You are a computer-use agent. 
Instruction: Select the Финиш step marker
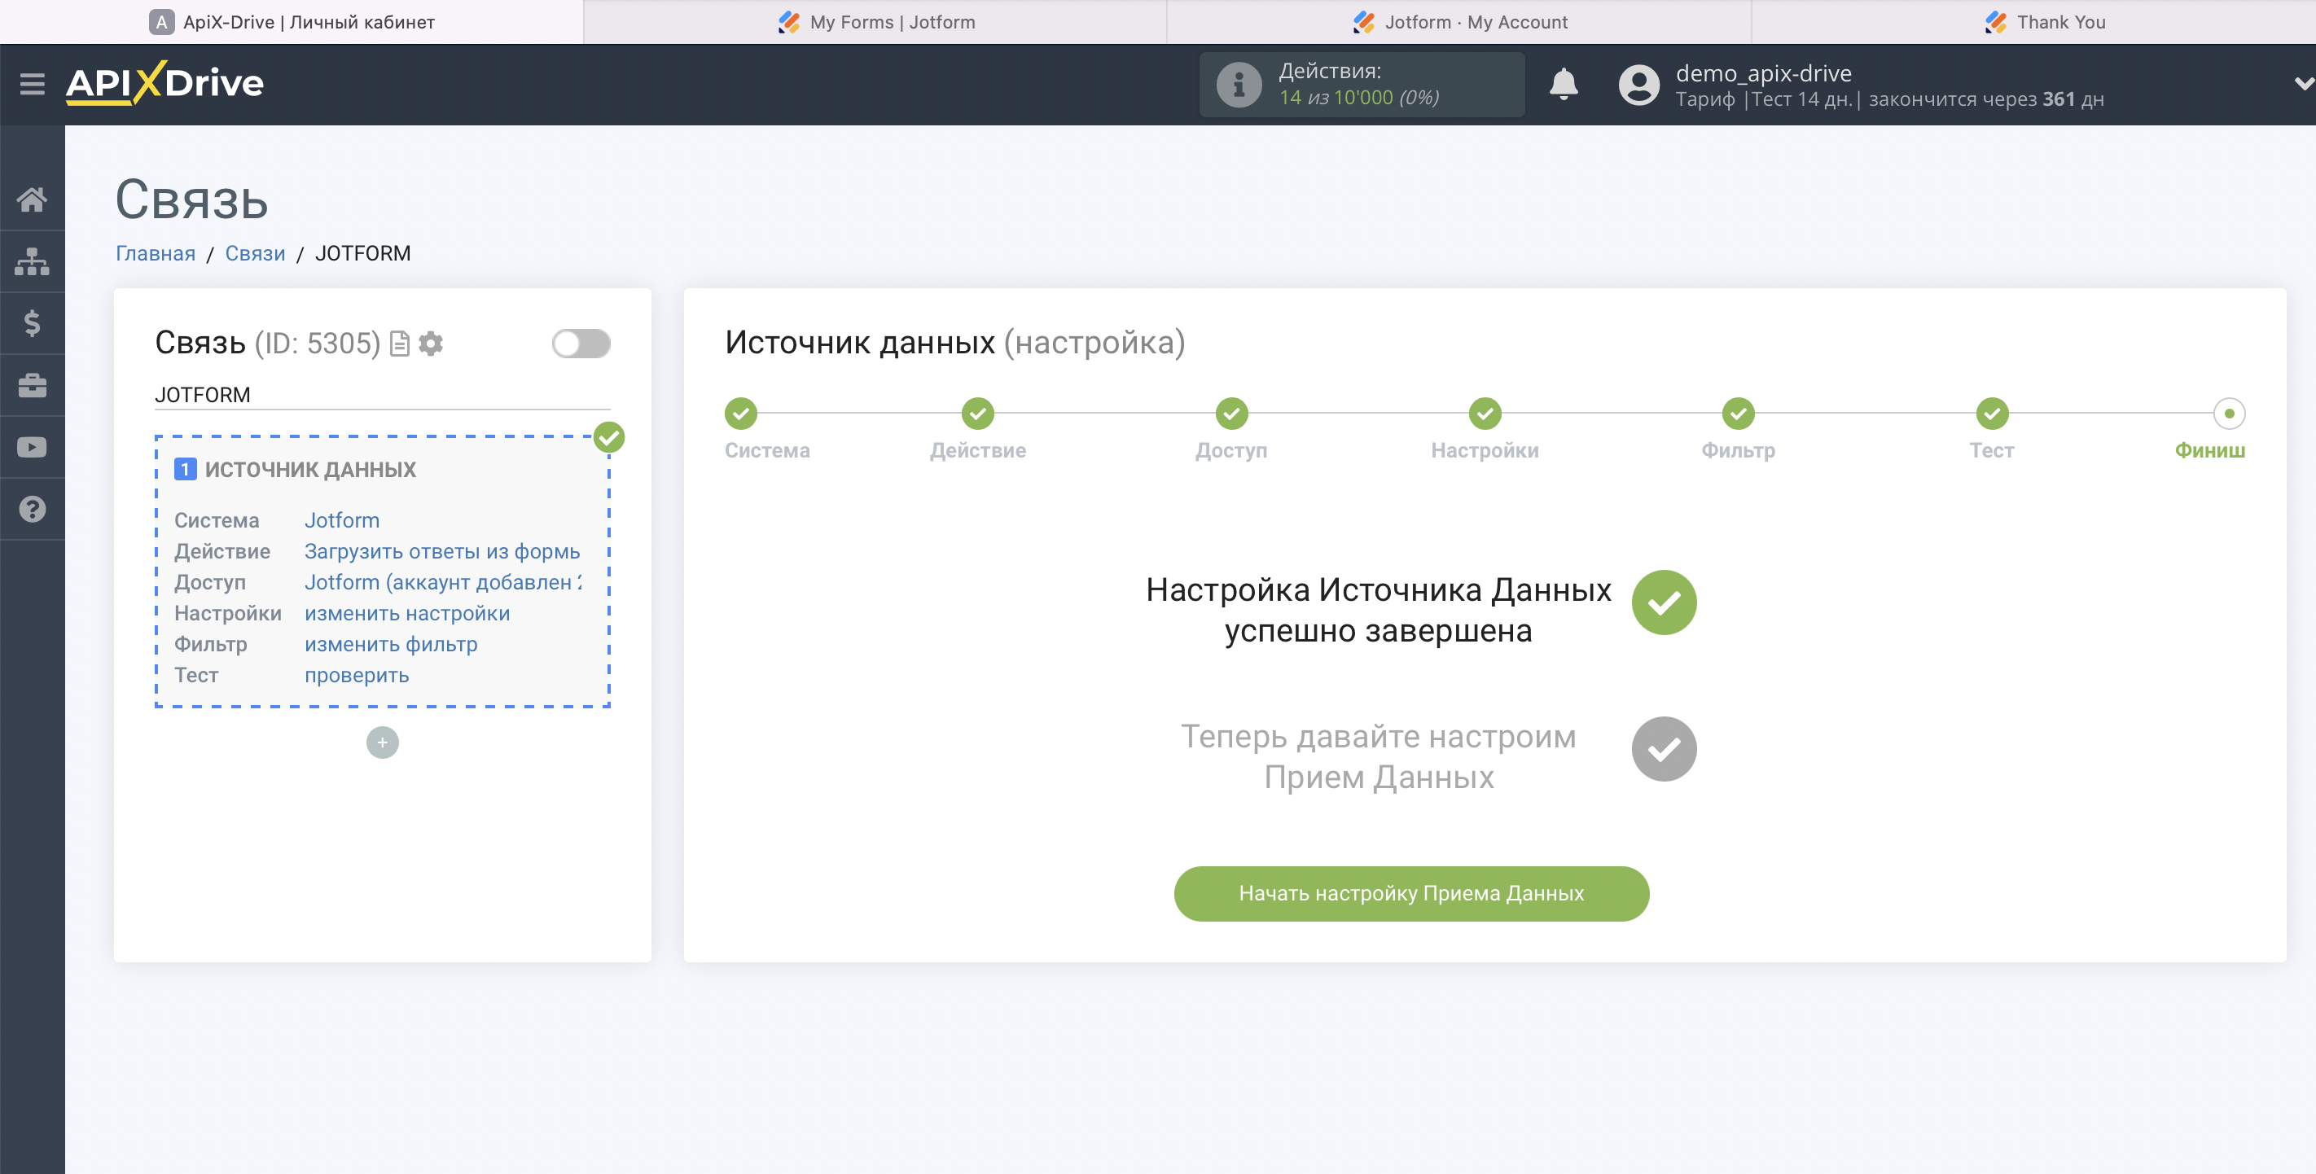click(2230, 414)
